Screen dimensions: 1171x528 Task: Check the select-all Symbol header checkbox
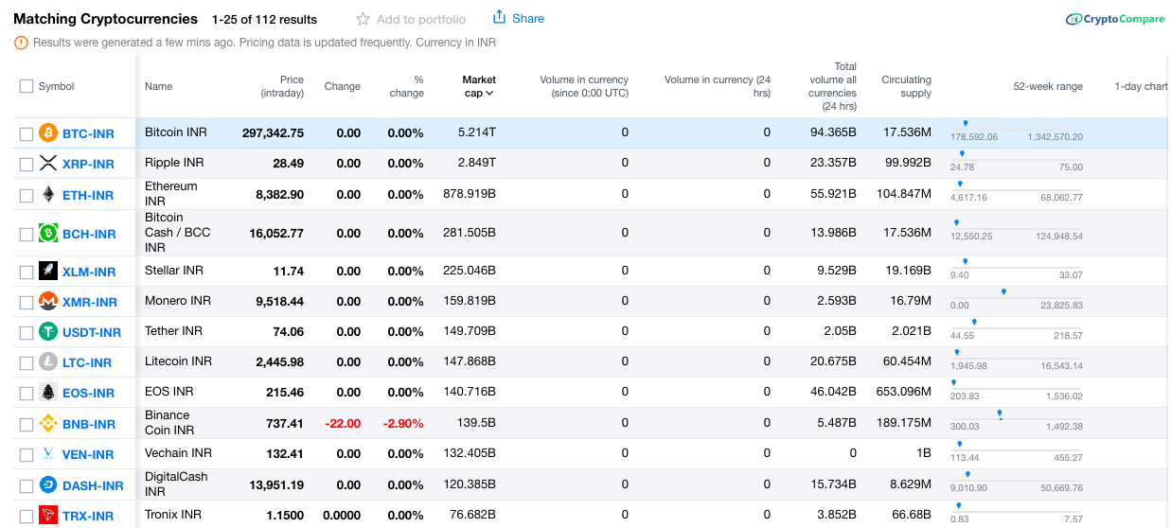27,86
